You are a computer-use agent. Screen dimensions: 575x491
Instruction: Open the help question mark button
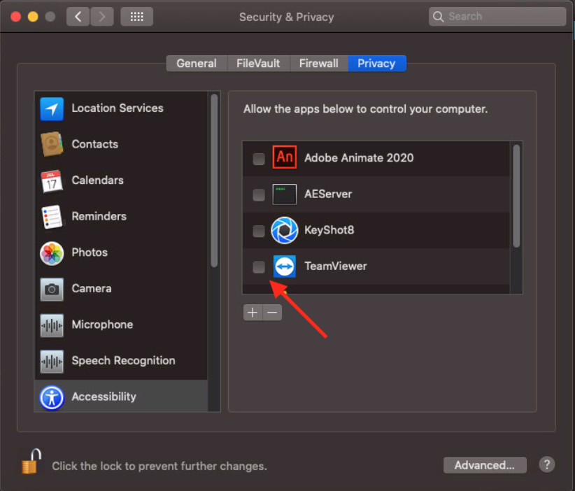click(x=546, y=464)
